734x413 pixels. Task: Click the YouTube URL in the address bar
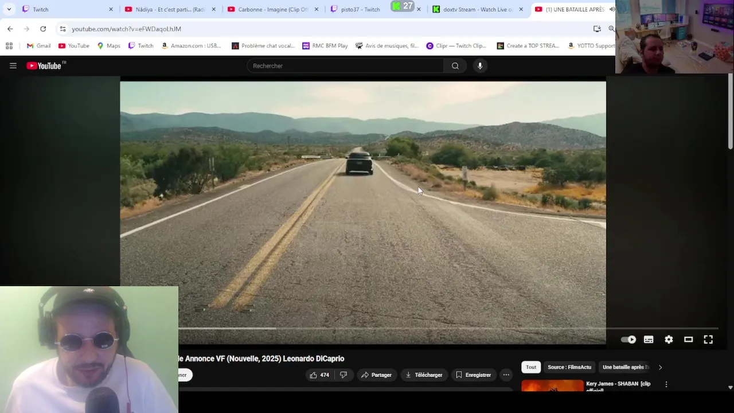tap(126, 29)
